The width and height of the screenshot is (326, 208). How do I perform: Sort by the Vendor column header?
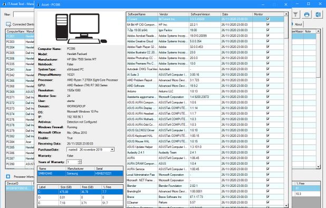pos(174,14)
